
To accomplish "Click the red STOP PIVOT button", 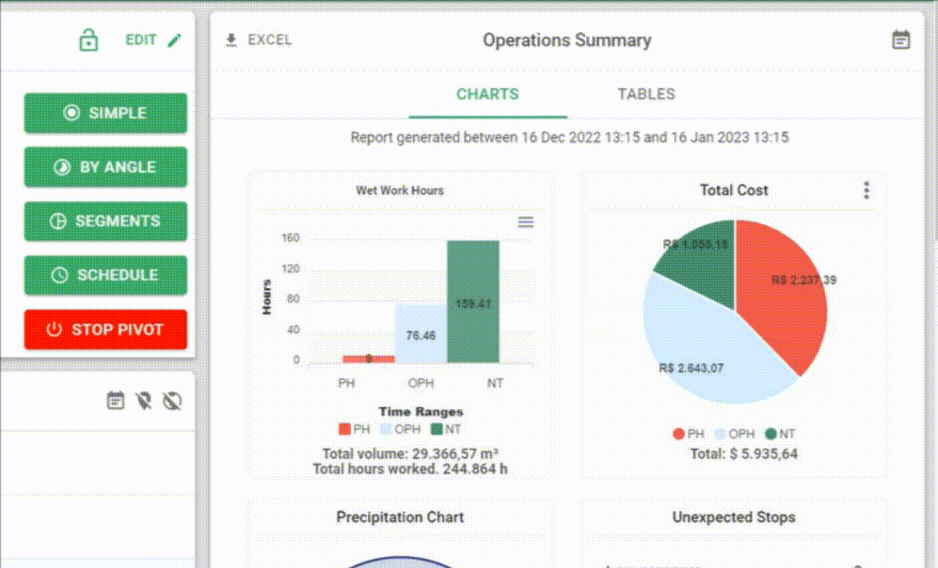I will [106, 330].
